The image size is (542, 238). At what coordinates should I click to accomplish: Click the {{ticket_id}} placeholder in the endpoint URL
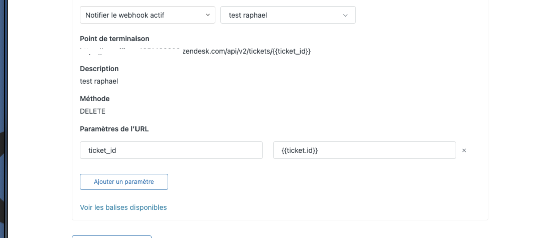pos(292,51)
